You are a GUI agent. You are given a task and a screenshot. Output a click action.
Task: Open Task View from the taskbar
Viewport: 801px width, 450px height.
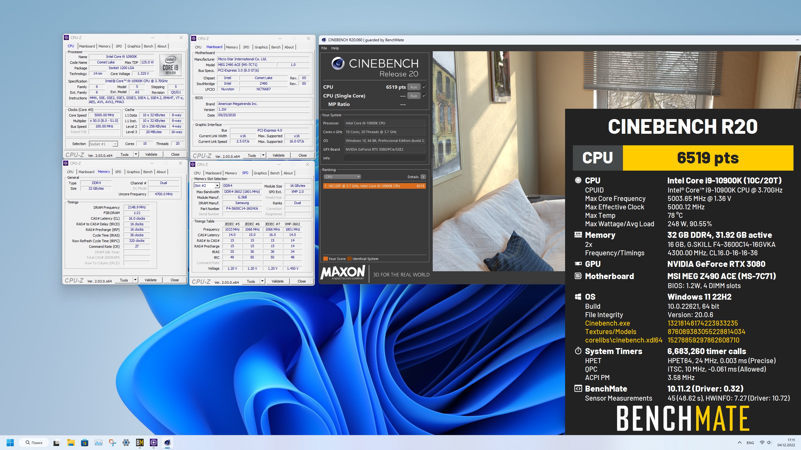[56, 442]
